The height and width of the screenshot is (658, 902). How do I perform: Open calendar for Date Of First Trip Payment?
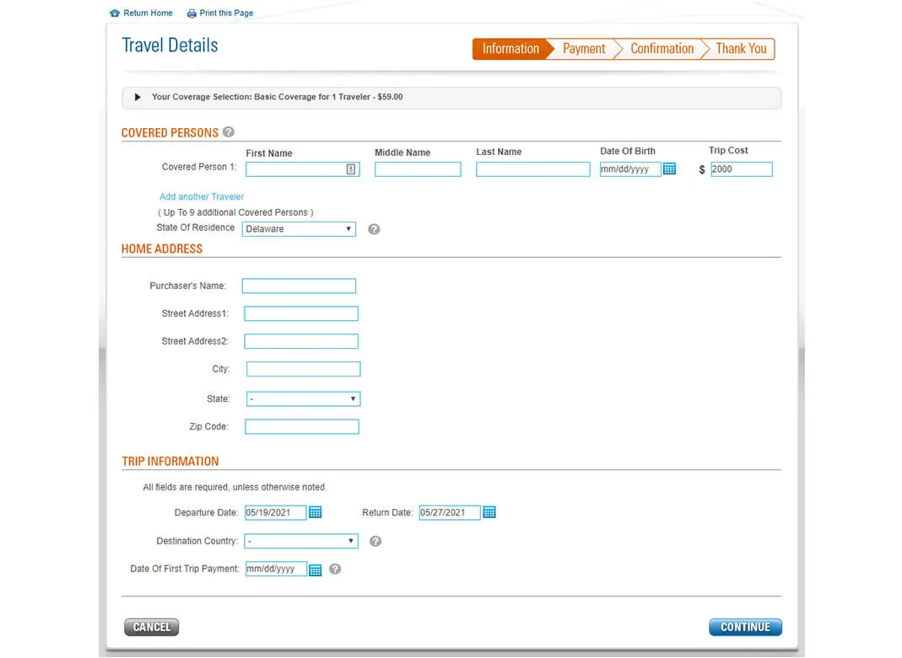316,570
